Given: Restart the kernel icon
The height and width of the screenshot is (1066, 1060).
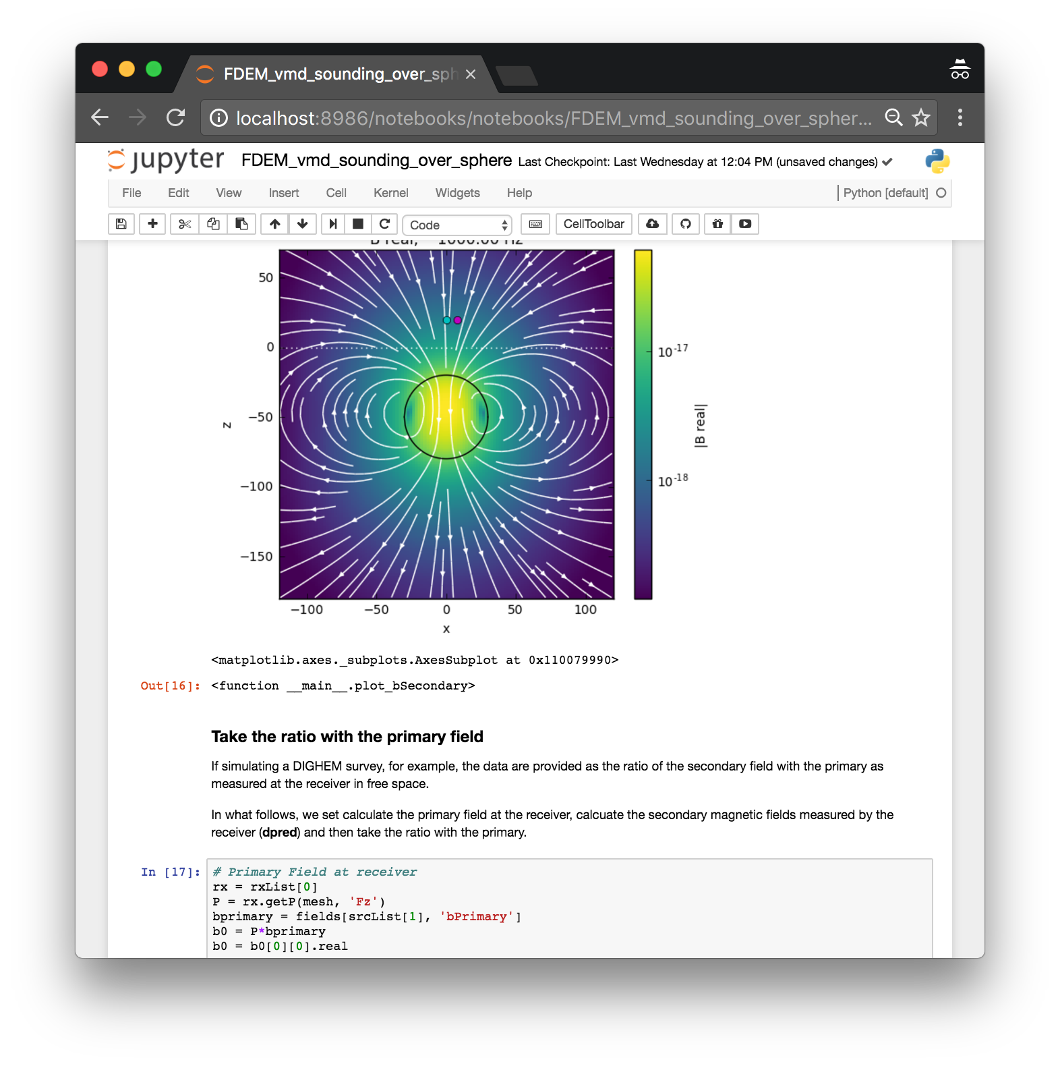Looking at the screenshot, I should (384, 224).
